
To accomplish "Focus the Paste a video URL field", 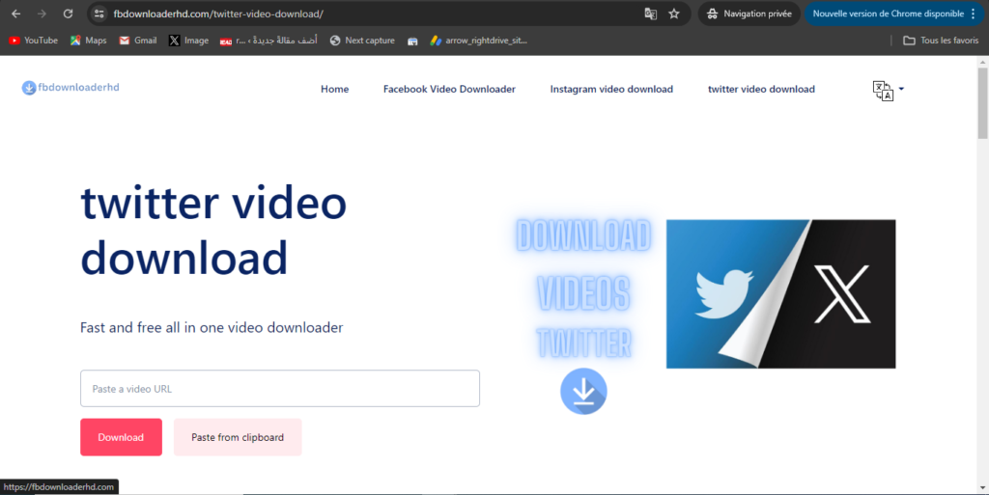I will click(x=280, y=389).
